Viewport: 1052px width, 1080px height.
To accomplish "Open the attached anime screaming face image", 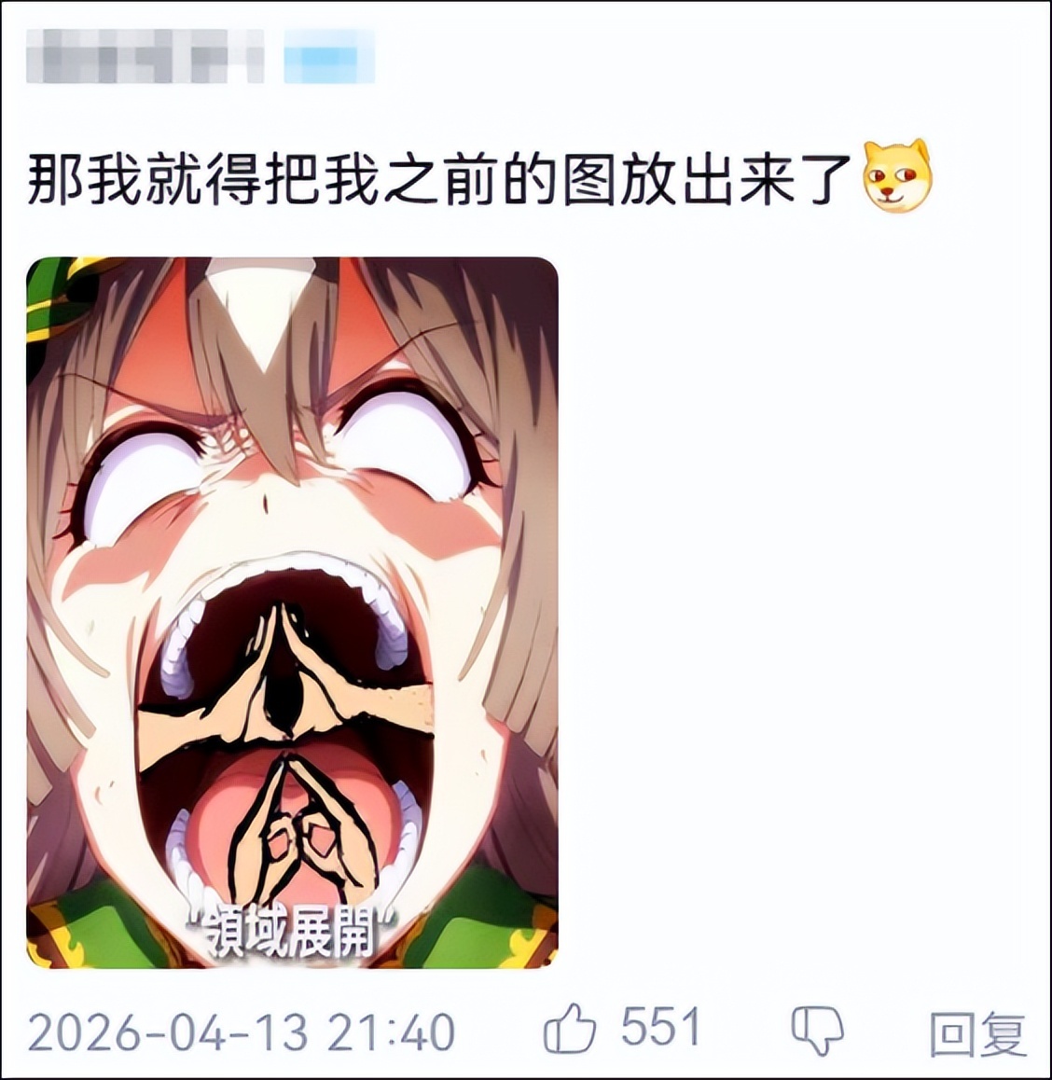I will [x=292, y=613].
